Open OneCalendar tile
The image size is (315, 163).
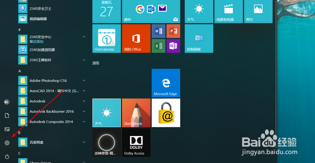(x=107, y=39)
